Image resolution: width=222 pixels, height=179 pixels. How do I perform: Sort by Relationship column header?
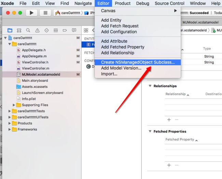point(176,94)
